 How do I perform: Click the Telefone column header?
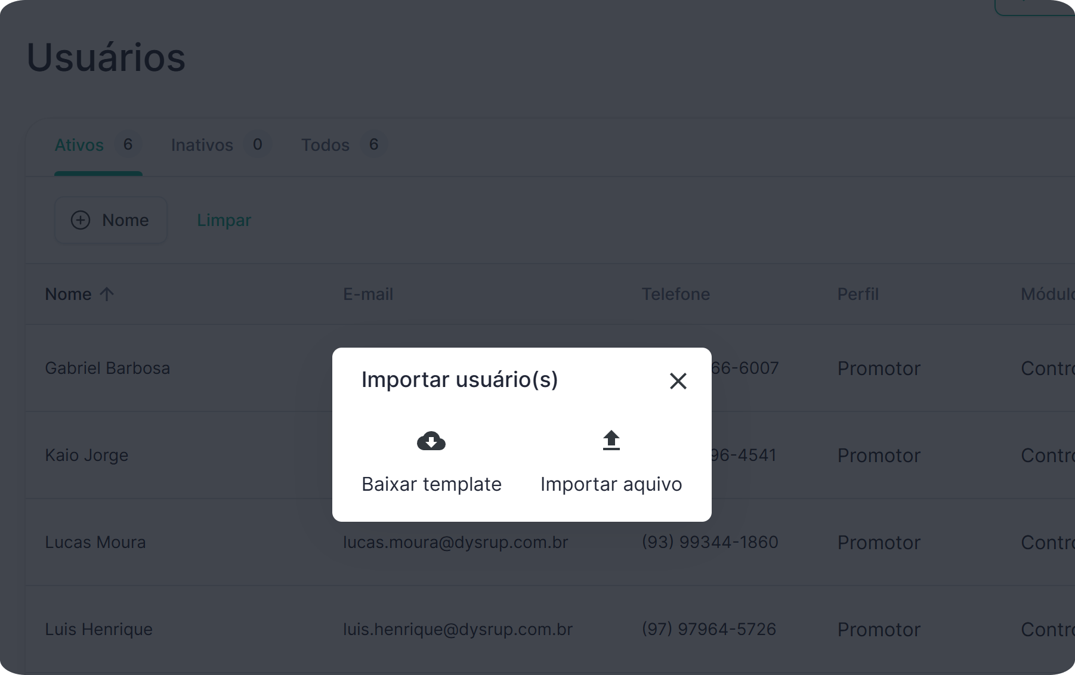(x=676, y=294)
